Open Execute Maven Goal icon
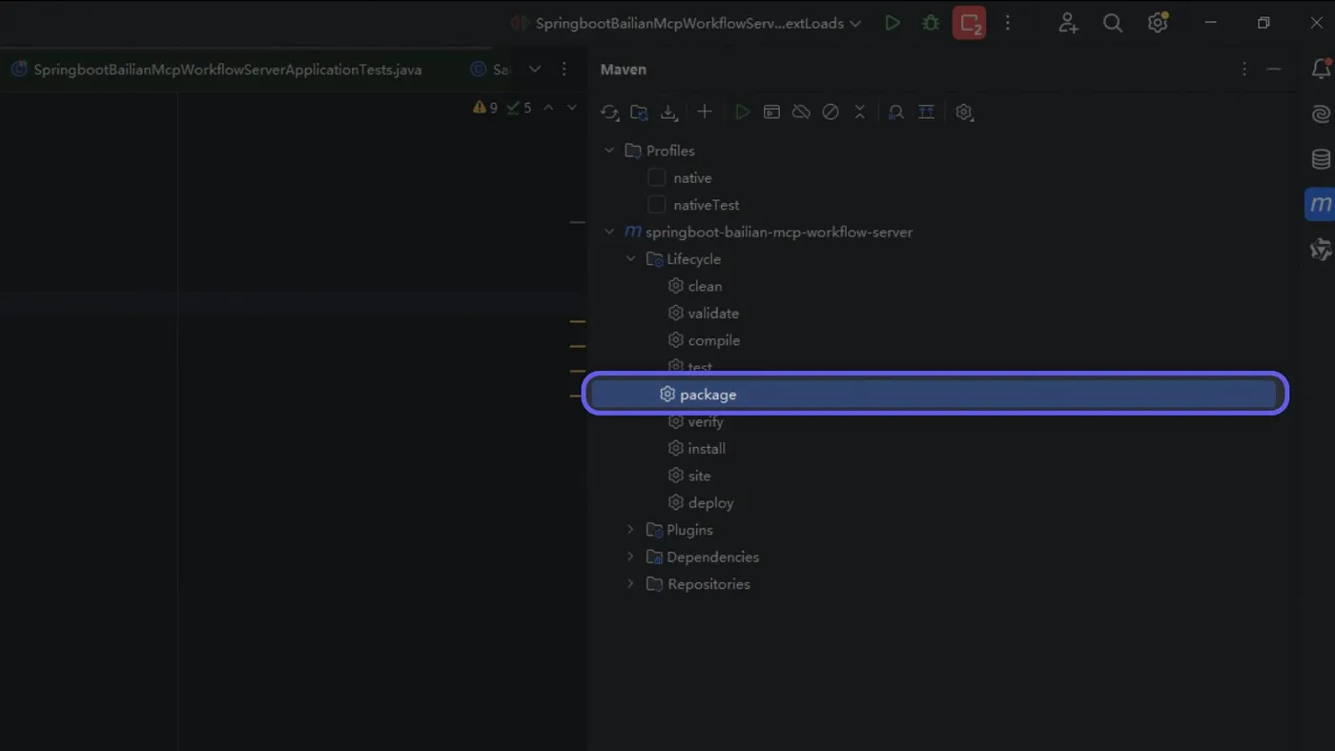The height and width of the screenshot is (751, 1335). coord(771,112)
